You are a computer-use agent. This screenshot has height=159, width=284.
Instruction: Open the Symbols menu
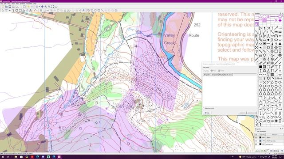tap(23, 4)
